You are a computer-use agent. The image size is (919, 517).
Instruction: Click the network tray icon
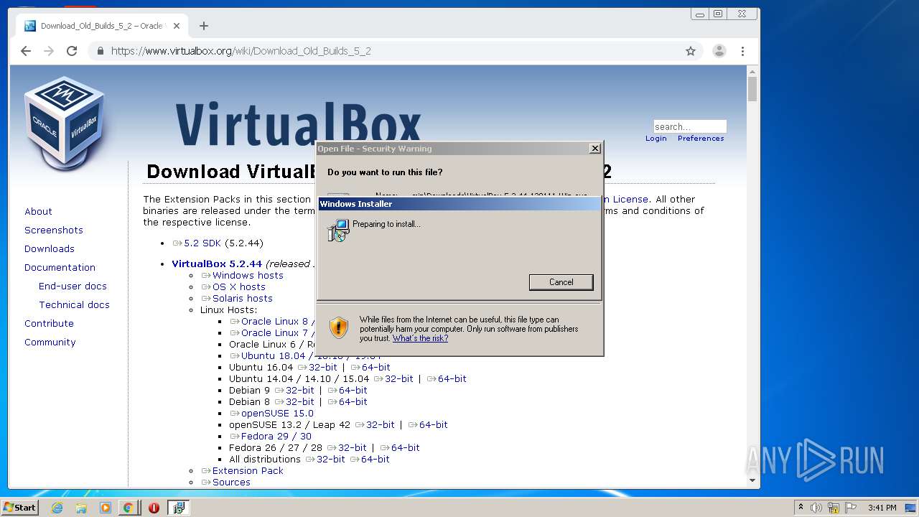pyautogui.click(x=834, y=508)
